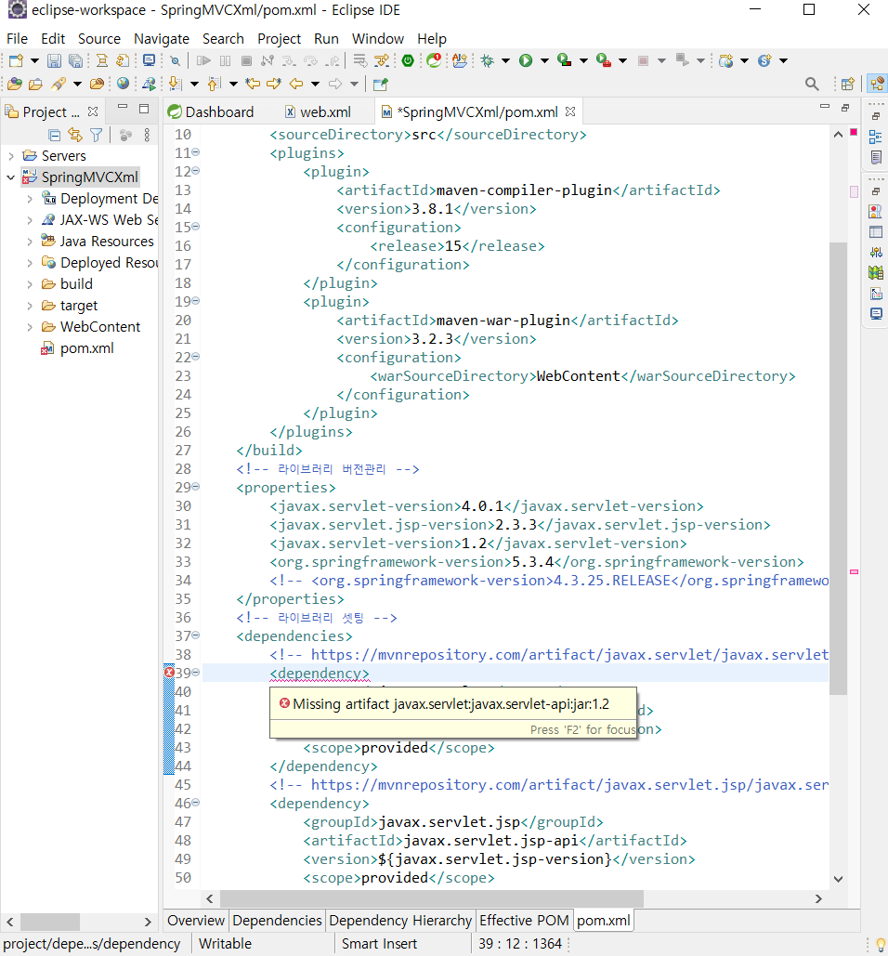Expand the Servers tree node
The height and width of the screenshot is (956, 888).
(10, 156)
